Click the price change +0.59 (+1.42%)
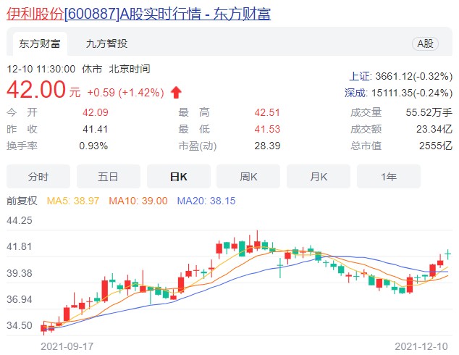Image resolution: width=459 pixels, height=355 pixels. click(125, 93)
